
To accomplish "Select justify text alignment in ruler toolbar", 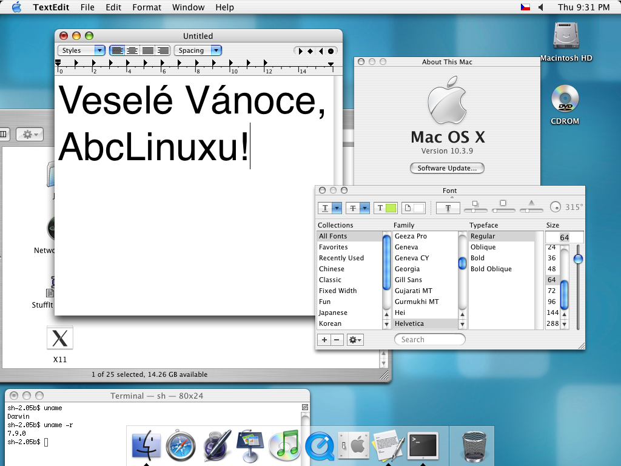I will point(147,51).
